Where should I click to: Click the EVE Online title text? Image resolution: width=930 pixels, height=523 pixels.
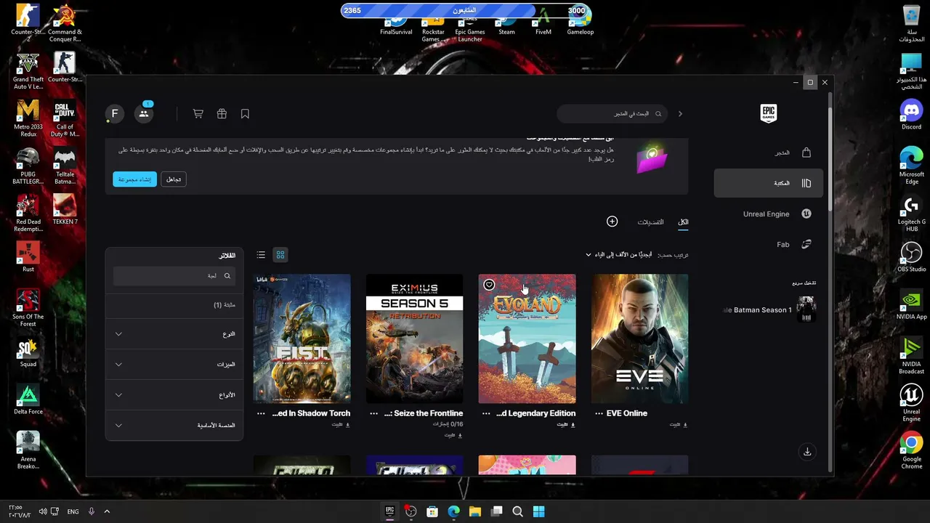(x=627, y=413)
